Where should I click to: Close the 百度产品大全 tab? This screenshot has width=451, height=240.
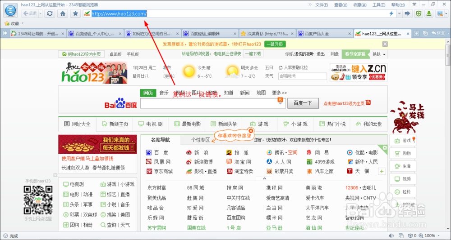pyautogui.click(x=350, y=34)
